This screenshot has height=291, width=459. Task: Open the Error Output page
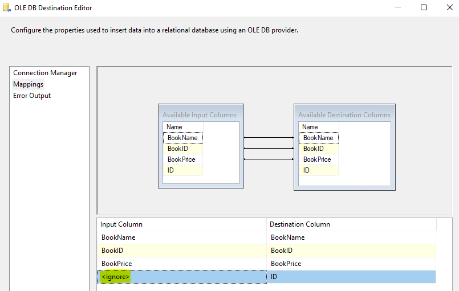[32, 96]
